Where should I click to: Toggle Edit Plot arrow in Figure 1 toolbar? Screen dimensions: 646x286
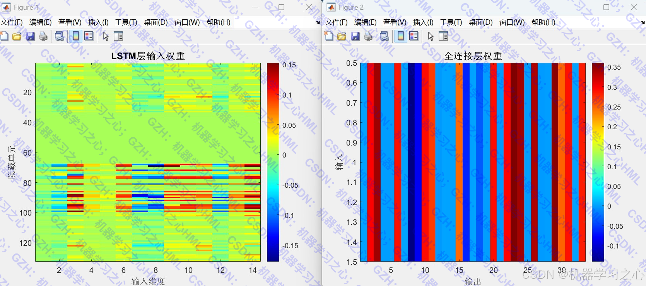pyautogui.click(x=106, y=36)
